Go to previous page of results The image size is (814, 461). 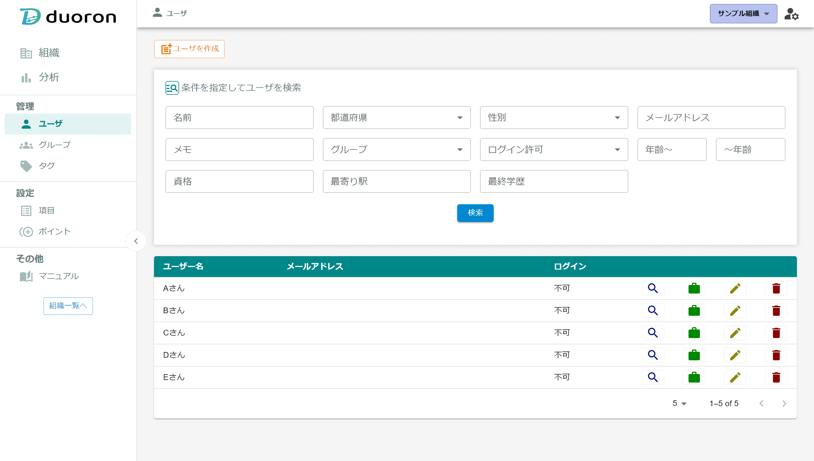[x=762, y=403]
